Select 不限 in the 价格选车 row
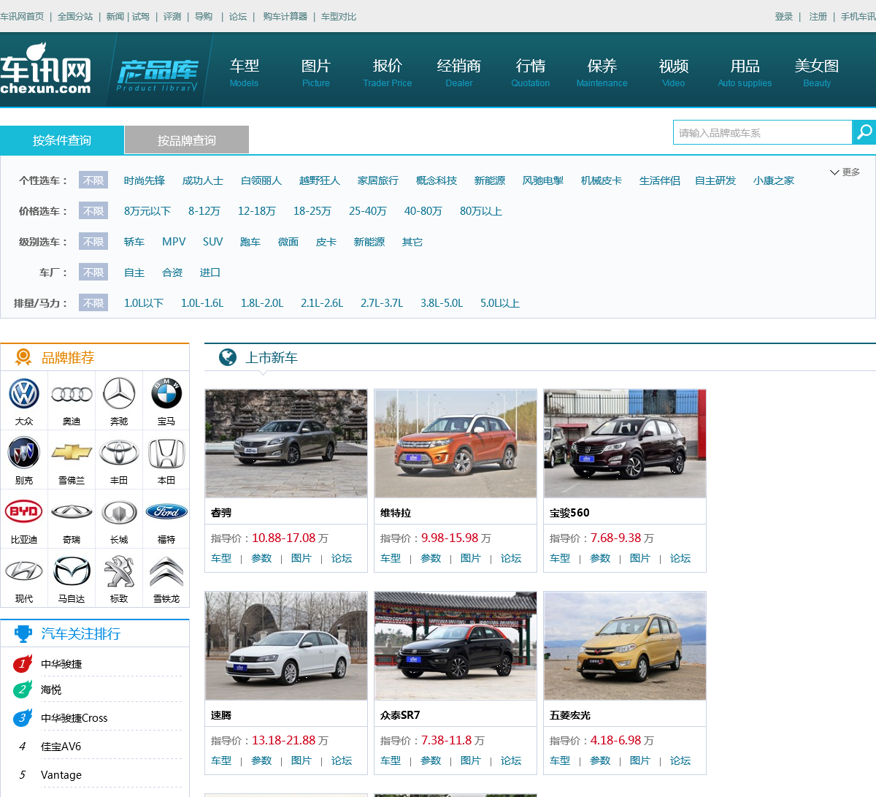Viewport: 876px width, 797px height. coord(93,211)
